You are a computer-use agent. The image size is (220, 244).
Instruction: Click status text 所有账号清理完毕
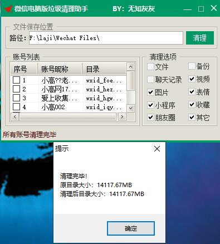pos(30,135)
